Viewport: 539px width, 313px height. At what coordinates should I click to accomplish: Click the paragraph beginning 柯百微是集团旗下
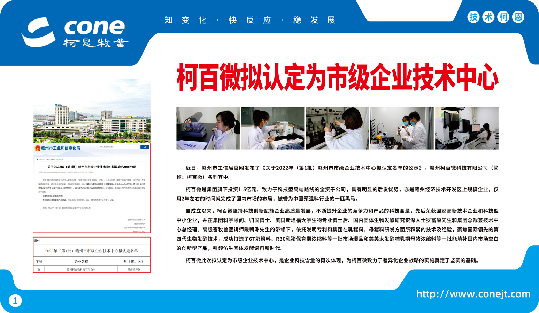(x=337, y=194)
